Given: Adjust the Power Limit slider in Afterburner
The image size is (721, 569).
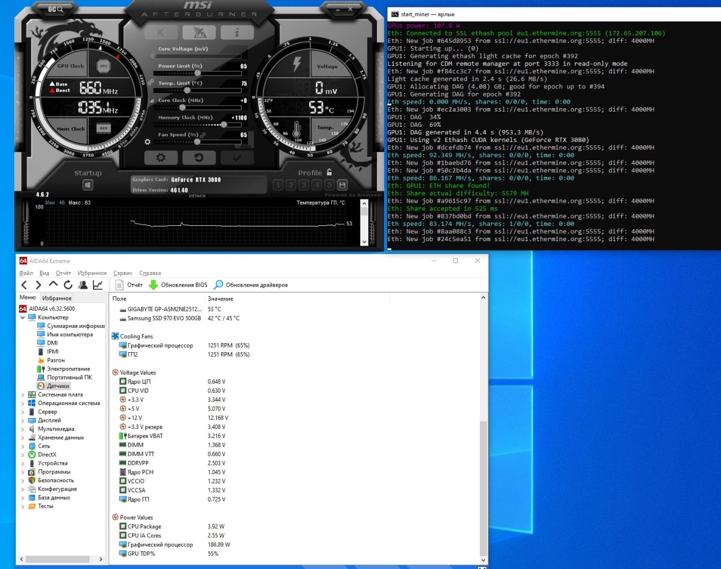Looking at the screenshot, I should pyautogui.click(x=197, y=73).
